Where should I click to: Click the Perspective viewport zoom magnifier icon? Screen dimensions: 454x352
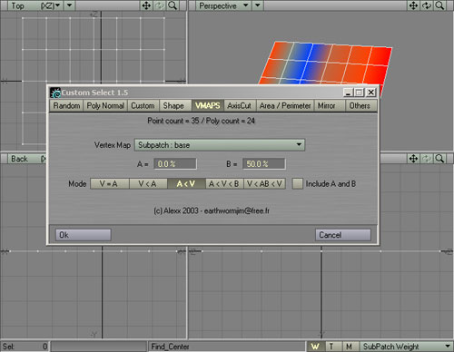point(439,5)
